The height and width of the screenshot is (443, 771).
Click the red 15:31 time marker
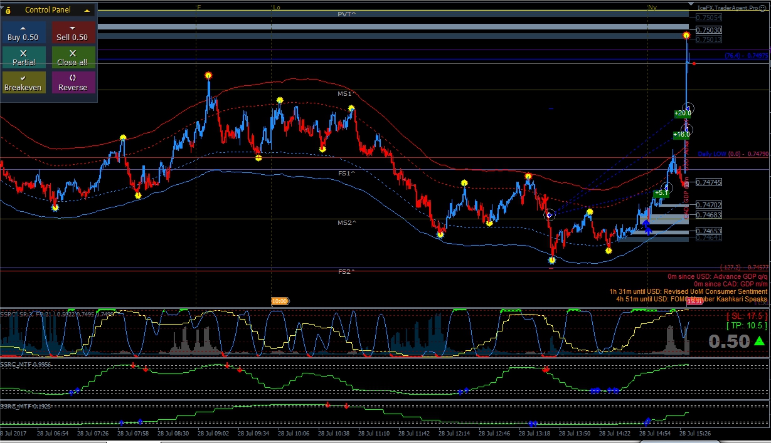click(694, 301)
